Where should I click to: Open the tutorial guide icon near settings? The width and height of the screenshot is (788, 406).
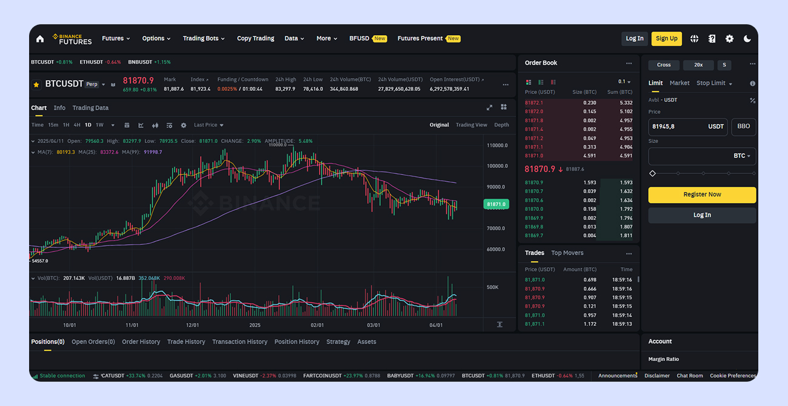pos(712,39)
